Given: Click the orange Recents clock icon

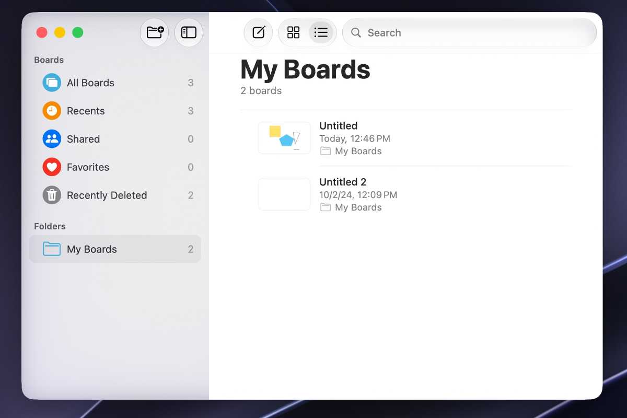Looking at the screenshot, I should tap(52, 111).
